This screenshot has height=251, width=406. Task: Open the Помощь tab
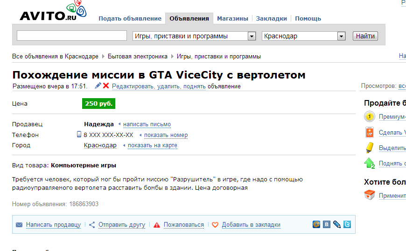point(308,19)
